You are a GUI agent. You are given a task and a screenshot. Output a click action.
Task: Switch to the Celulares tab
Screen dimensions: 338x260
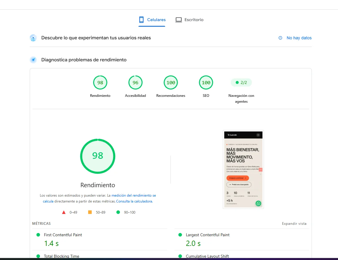pos(152,20)
